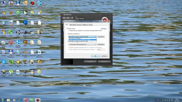The image size is (182, 102).
Task: Open Computer icon on the desktop
Action: [x=3, y=3]
